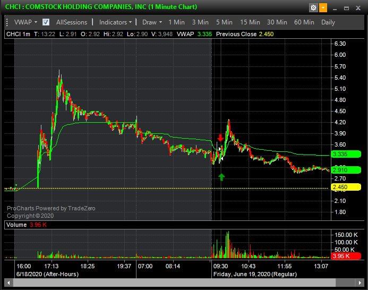Click the VWAP value 3.335 in info bar

204,35
